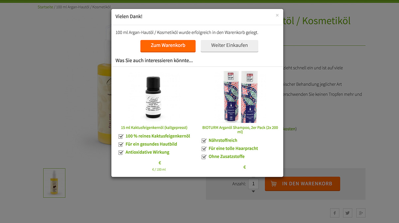Decrease quantity with the Anzahl down arrow
Image resolution: width=399 pixels, height=223 pixels.
[x=253, y=191]
